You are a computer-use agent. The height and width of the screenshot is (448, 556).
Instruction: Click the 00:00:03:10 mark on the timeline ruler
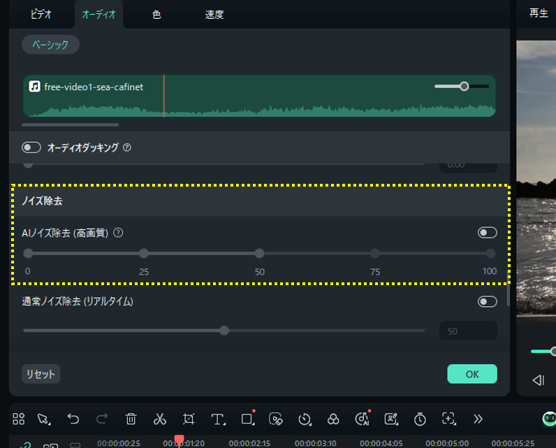pos(315,443)
